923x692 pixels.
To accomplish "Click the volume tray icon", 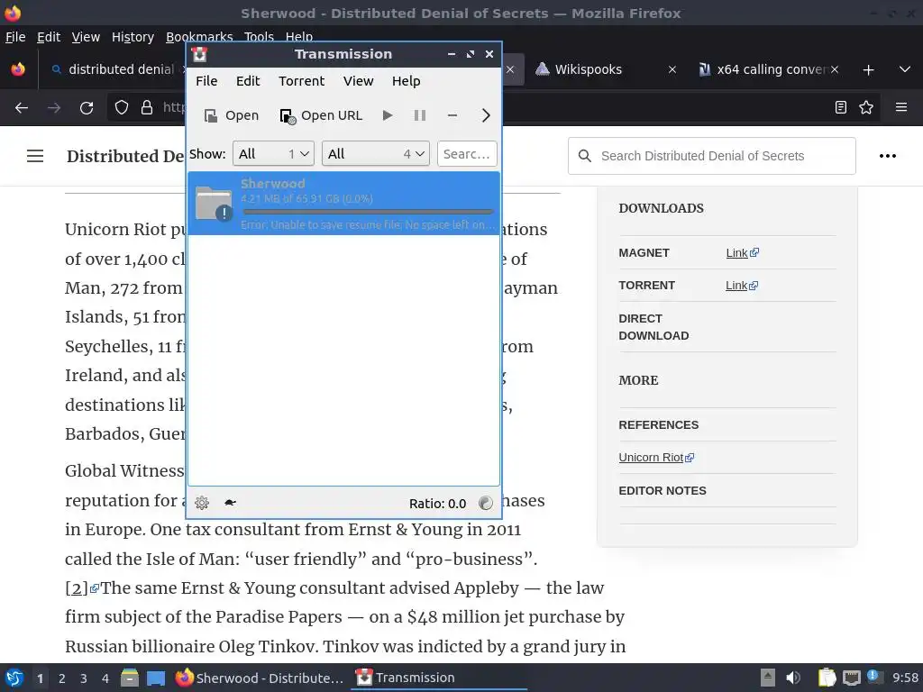I will (x=793, y=678).
